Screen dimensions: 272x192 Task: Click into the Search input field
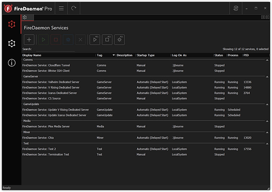[55, 49]
